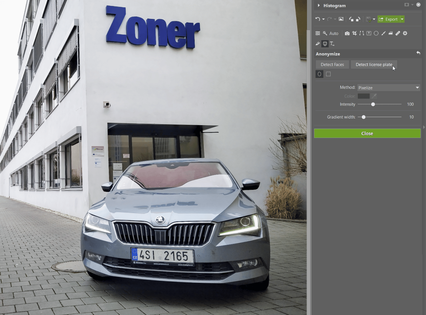Image resolution: width=426 pixels, height=315 pixels.
Task: Open the camera and lens tool
Action: (347, 33)
